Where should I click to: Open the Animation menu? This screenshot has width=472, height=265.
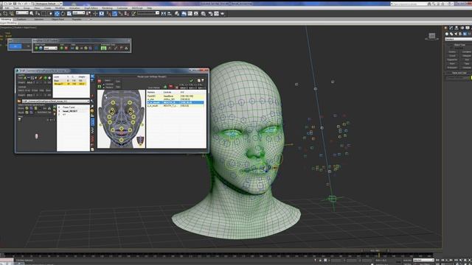(74, 8)
